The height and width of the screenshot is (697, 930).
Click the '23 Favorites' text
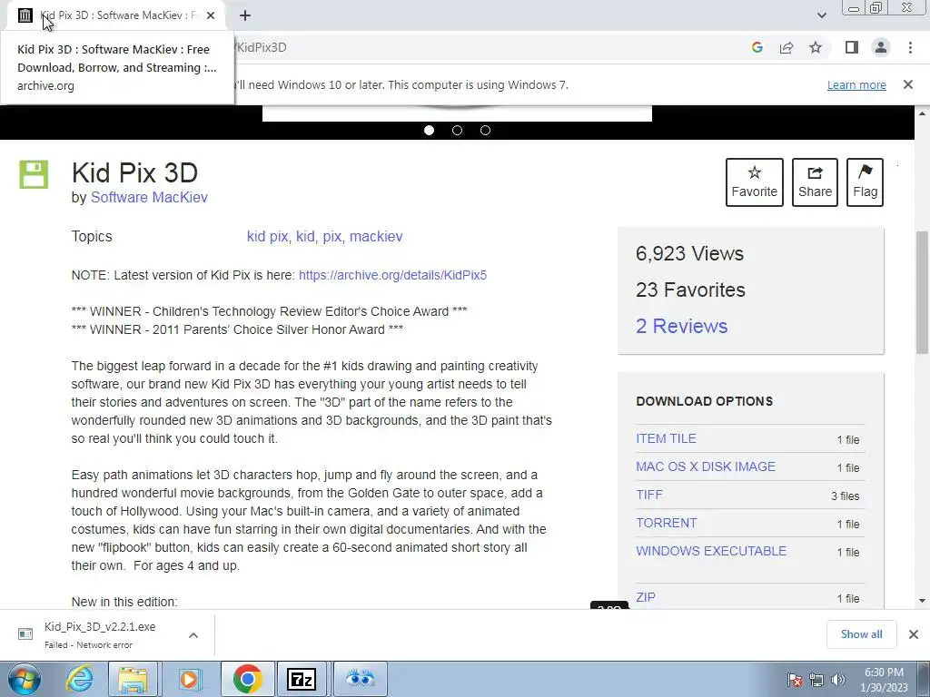click(x=690, y=290)
